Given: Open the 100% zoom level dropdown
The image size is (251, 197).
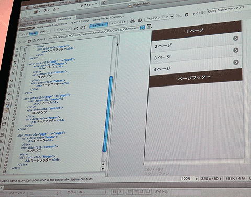Looking at the screenshot, I should (190, 179).
